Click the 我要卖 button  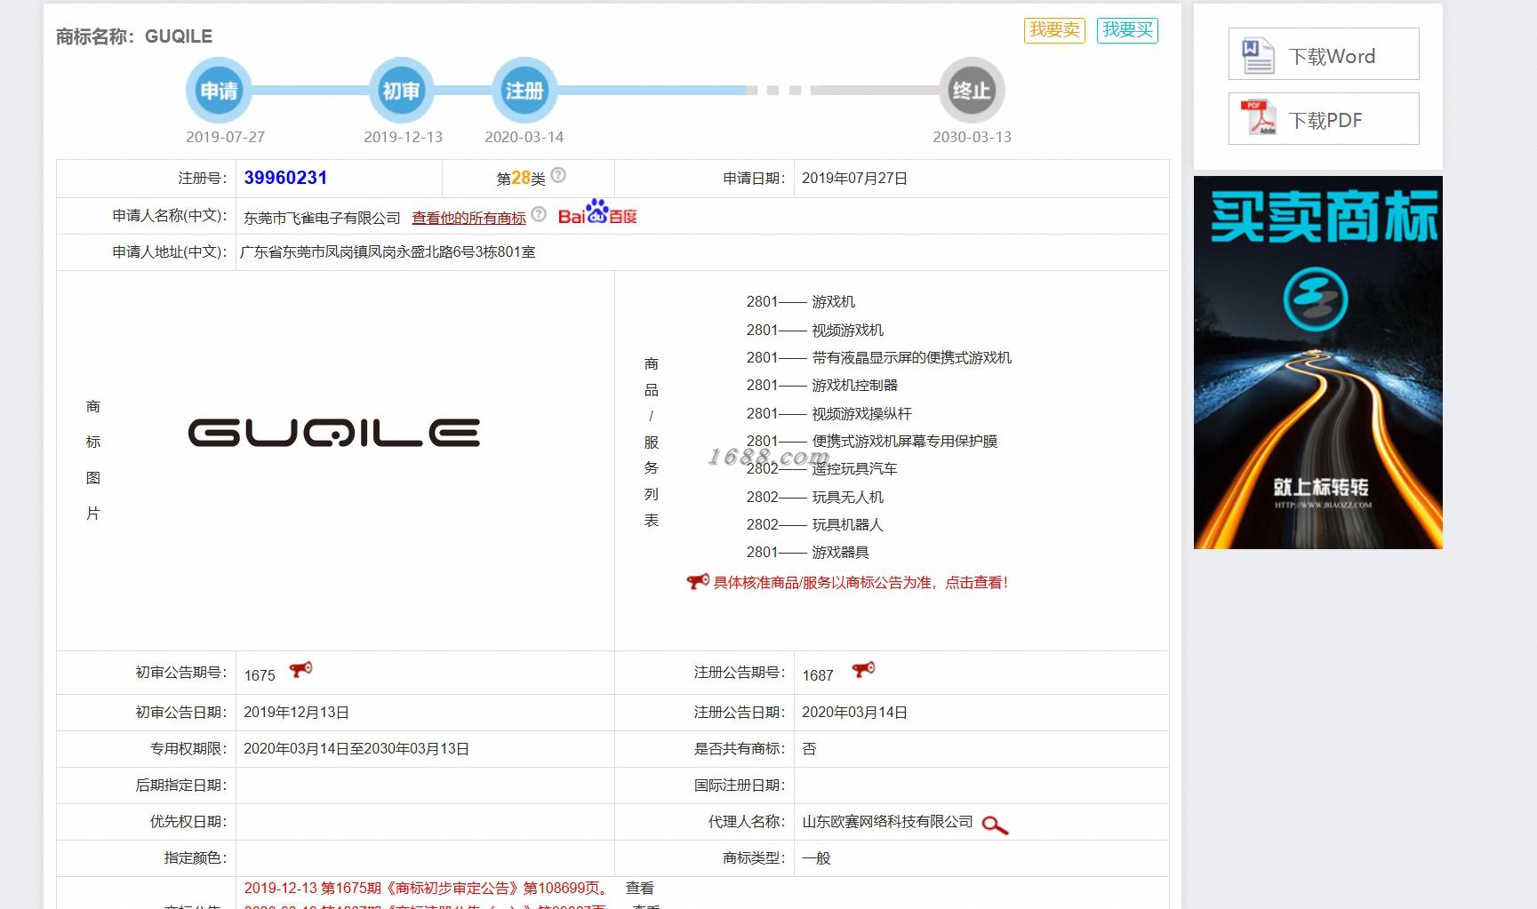[1054, 30]
